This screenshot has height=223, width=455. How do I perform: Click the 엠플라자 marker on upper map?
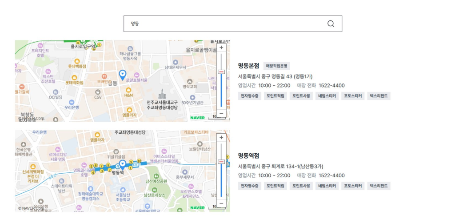tap(129, 110)
